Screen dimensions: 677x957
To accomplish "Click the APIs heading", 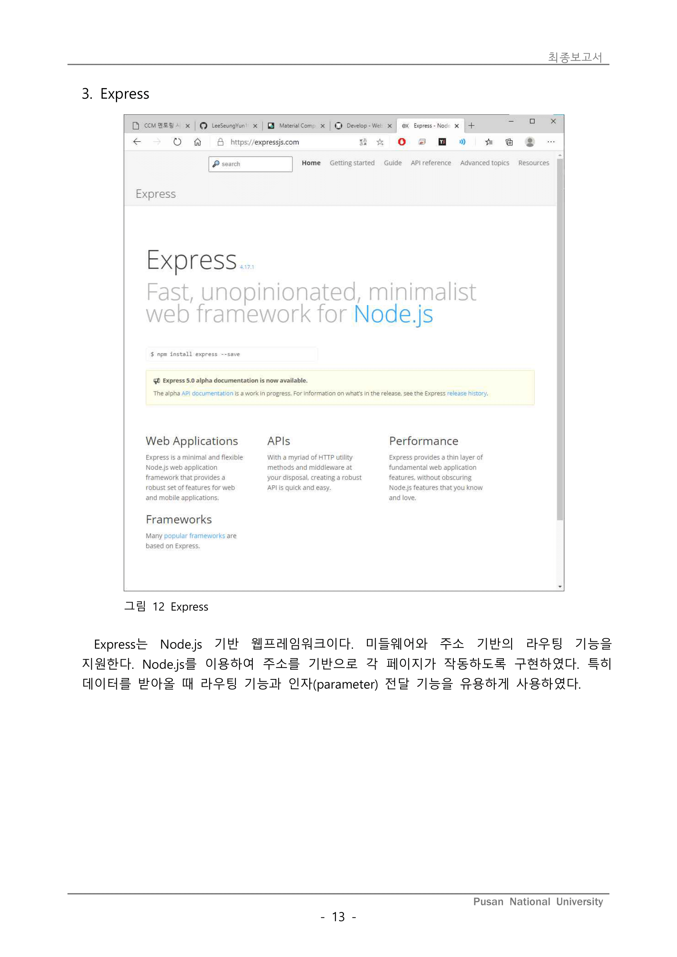I will [278, 441].
